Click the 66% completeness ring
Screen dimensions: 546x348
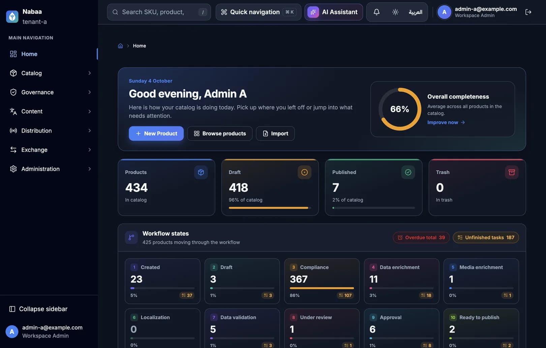coord(400,109)
